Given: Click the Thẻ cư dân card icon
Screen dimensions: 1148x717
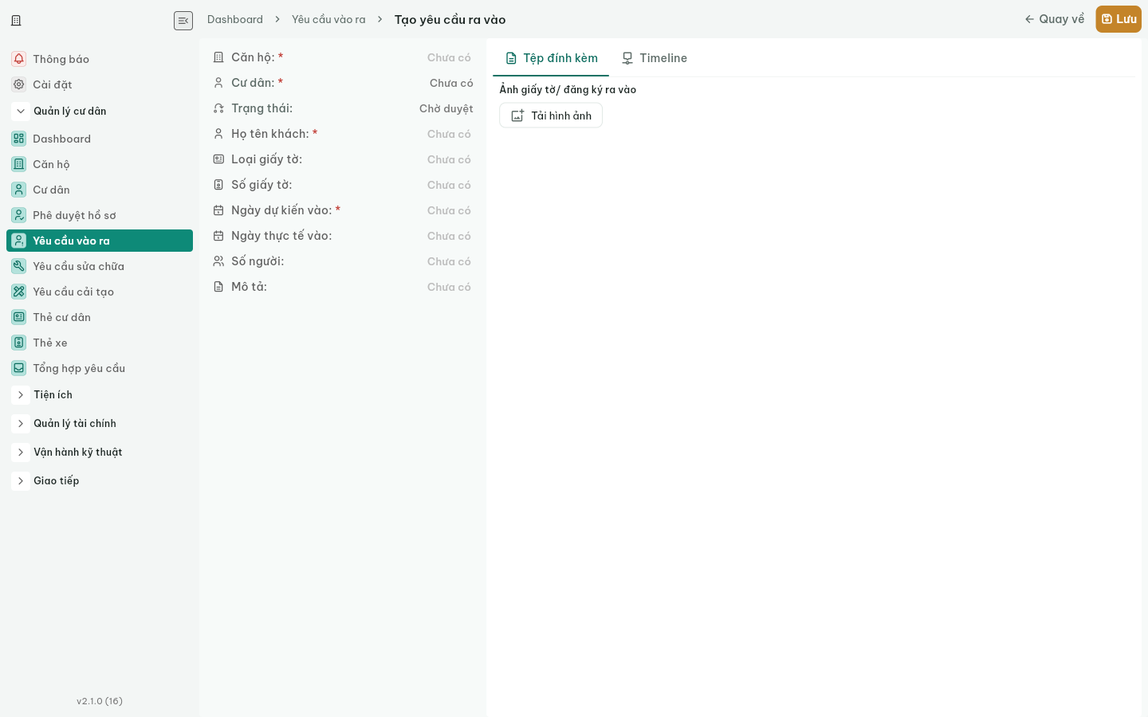Looking at the screenshot, I should 19,317.
